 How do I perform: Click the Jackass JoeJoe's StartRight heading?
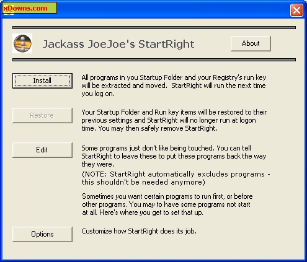click(118, 44)
